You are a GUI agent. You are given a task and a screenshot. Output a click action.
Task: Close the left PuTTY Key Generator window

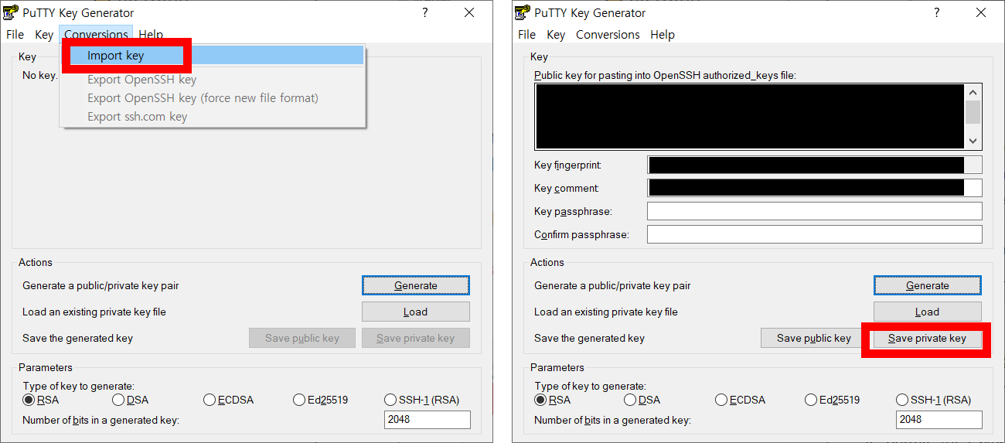(469, 12)
